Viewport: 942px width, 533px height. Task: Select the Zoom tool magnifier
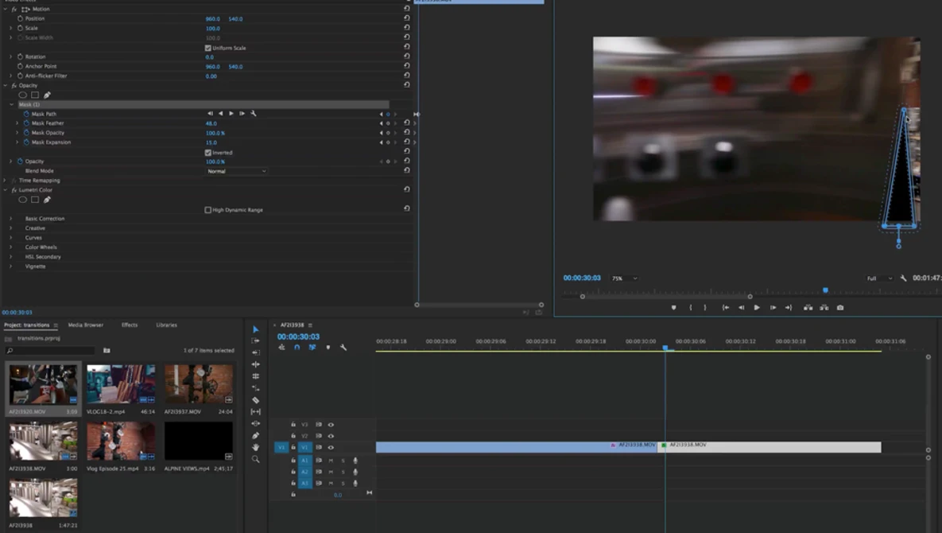pyautogui.click(x=255, y=459)
